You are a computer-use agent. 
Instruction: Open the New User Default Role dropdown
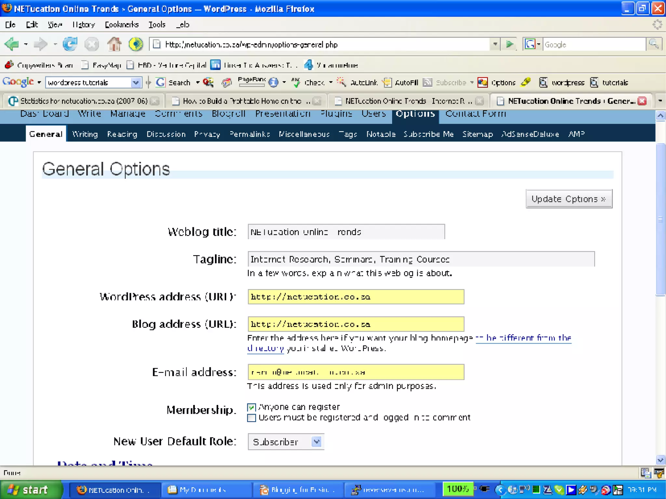click(x=316, y=442)
